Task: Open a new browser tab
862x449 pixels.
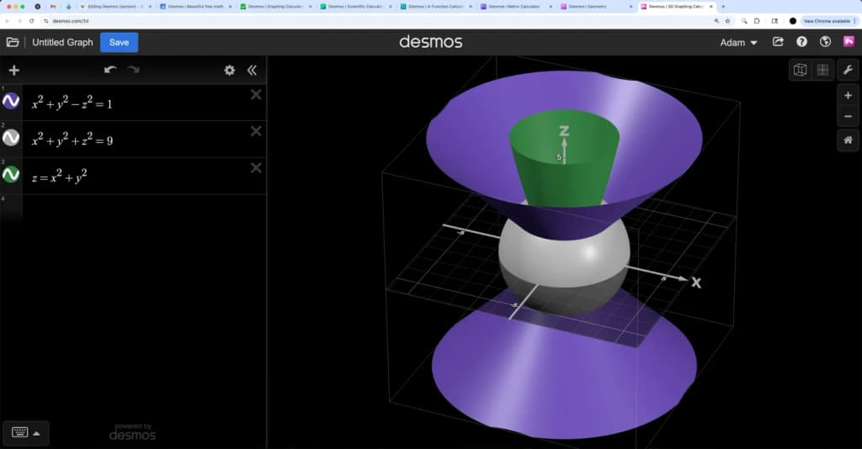Action: [723, 7]
